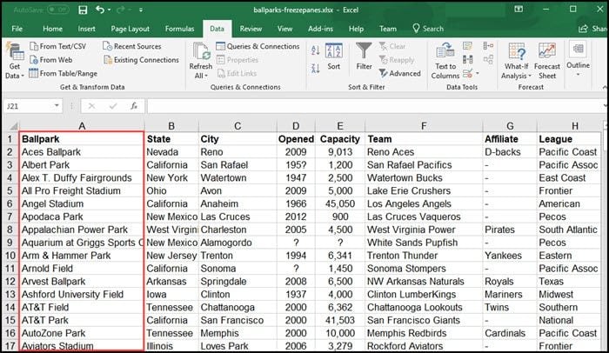Viewport: 609px width, 353px height.
Task: Sort Z to A descending
Action: (x=315, y=69)
